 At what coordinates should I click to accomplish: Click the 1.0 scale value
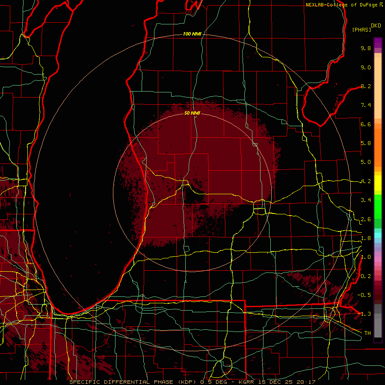tap(366, 257)
